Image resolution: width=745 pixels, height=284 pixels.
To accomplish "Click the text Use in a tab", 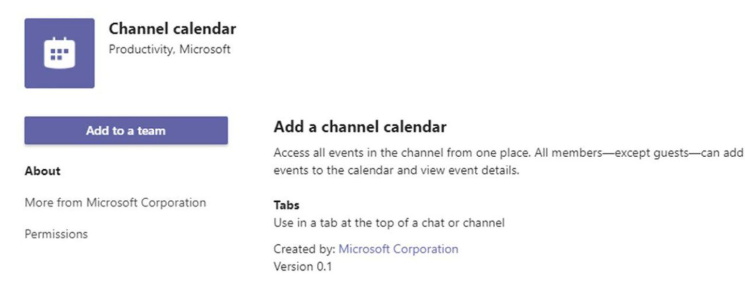I will tap(306, 223).
